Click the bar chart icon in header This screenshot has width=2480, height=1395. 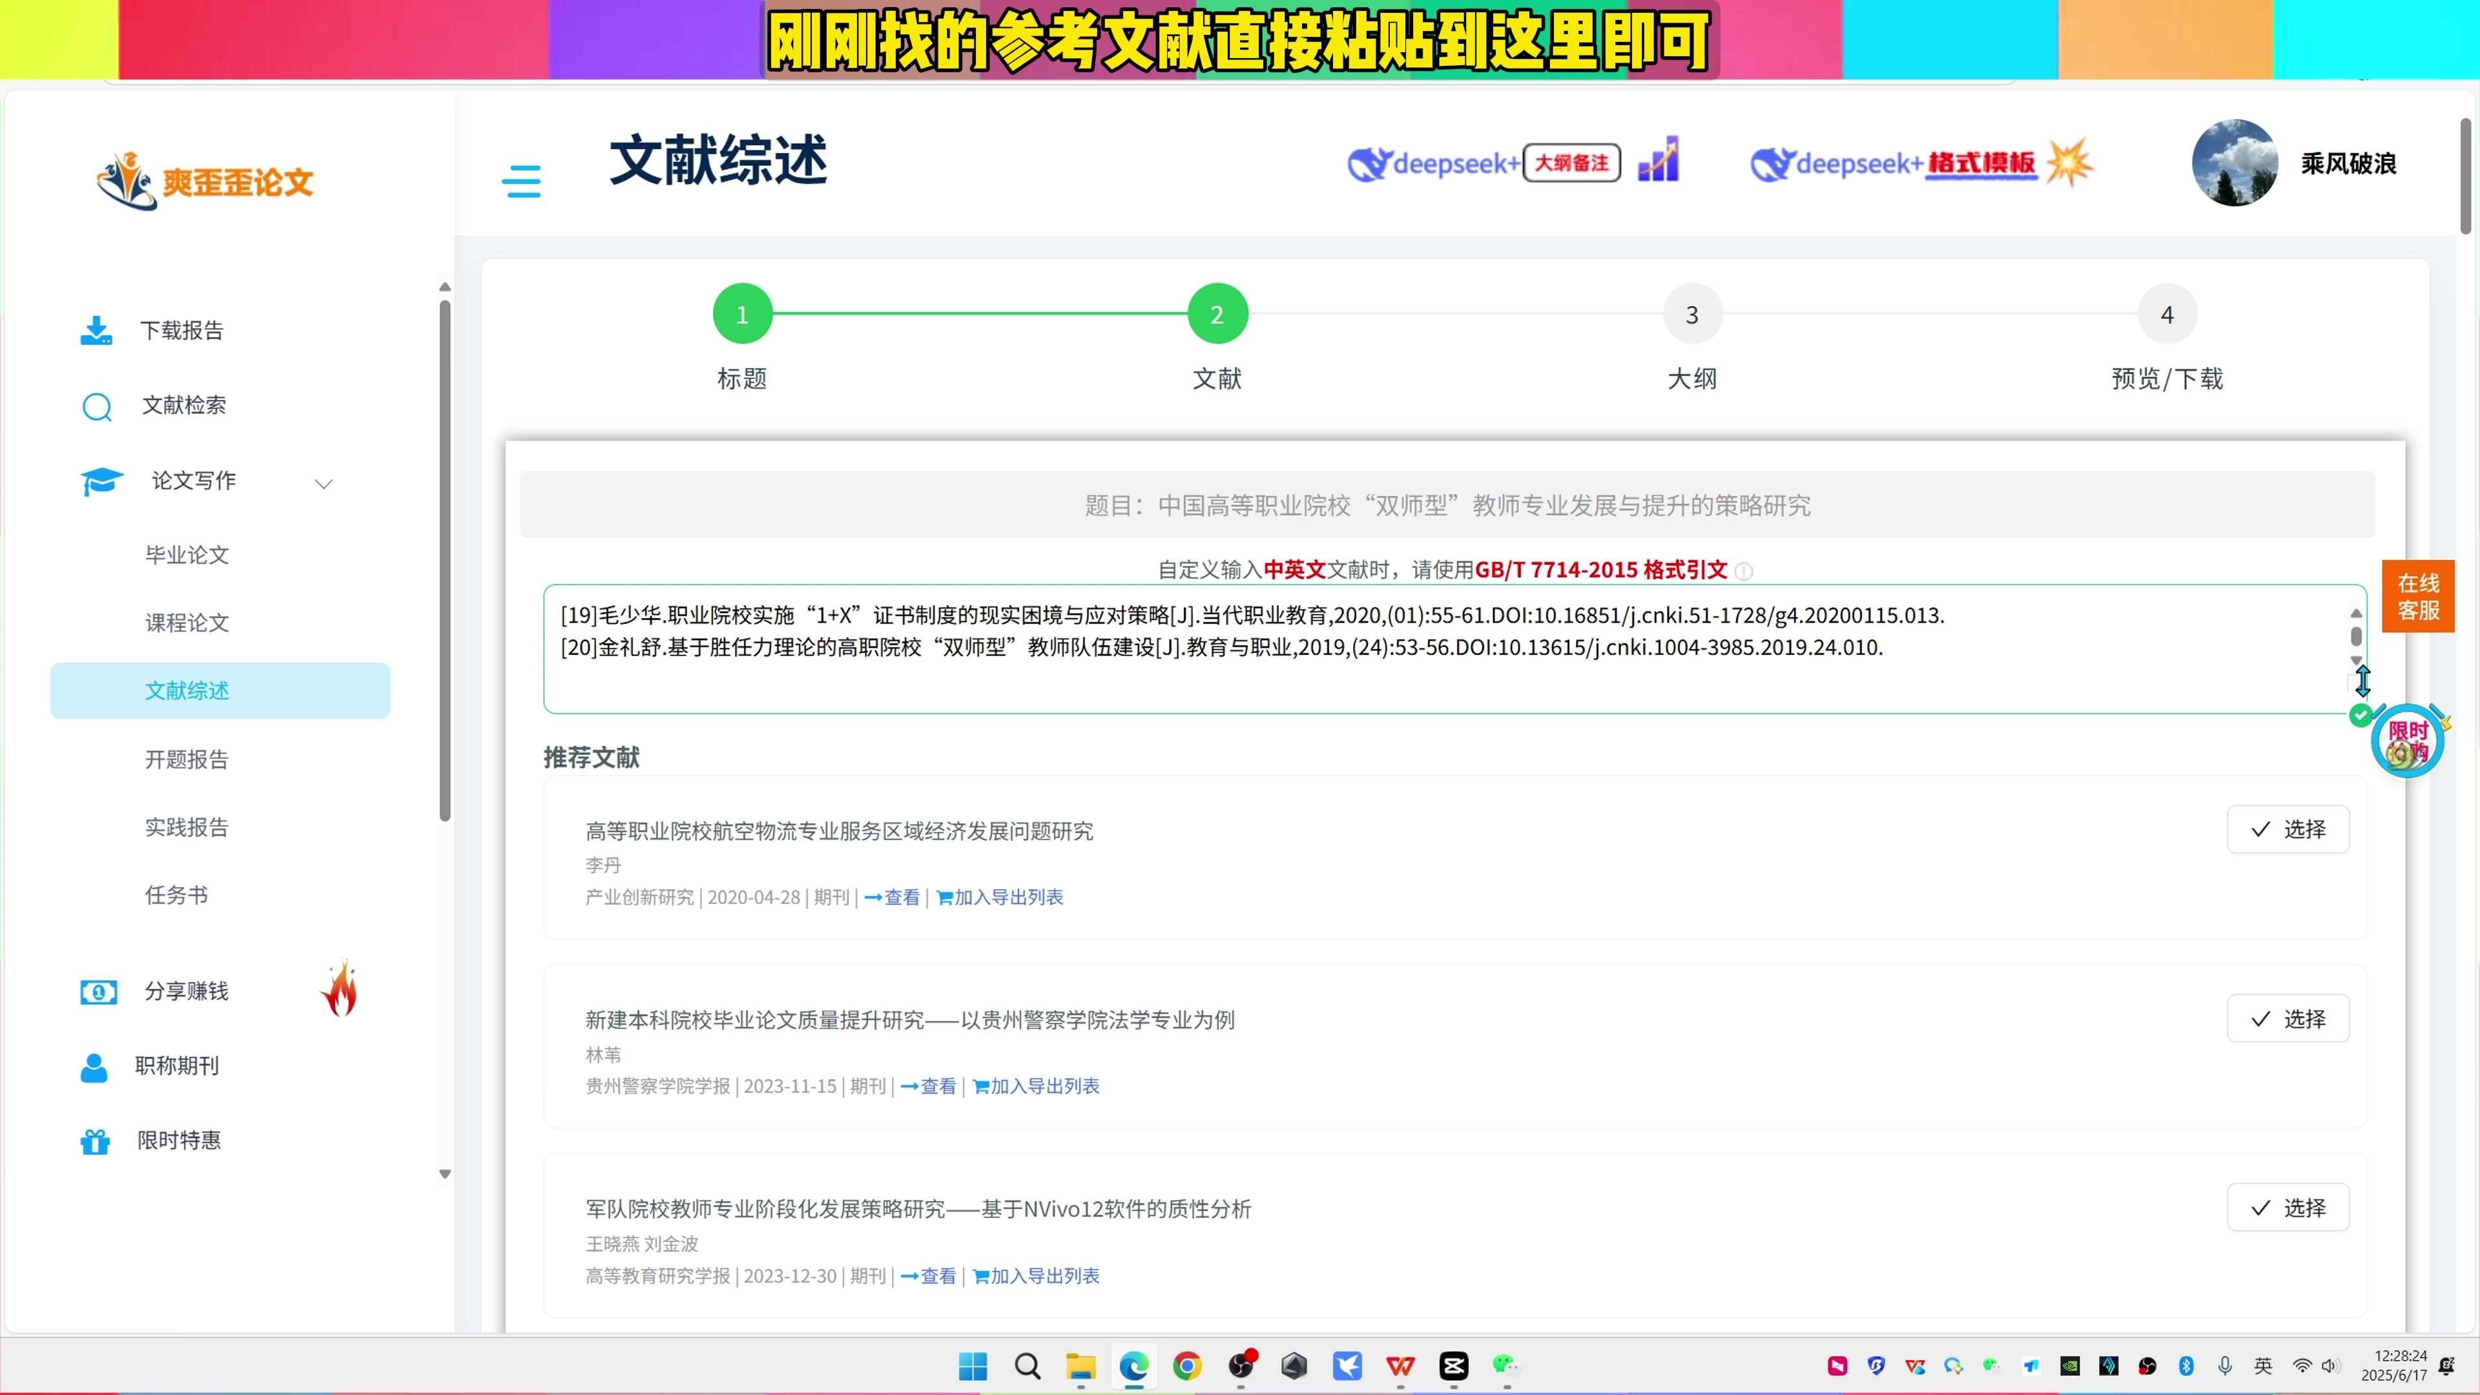coord(1658,159)
